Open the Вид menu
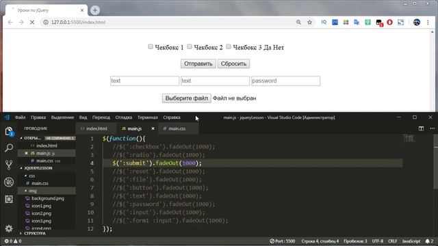Image resolution: width=438 pixels, height=246 pixels. point(83,118)
